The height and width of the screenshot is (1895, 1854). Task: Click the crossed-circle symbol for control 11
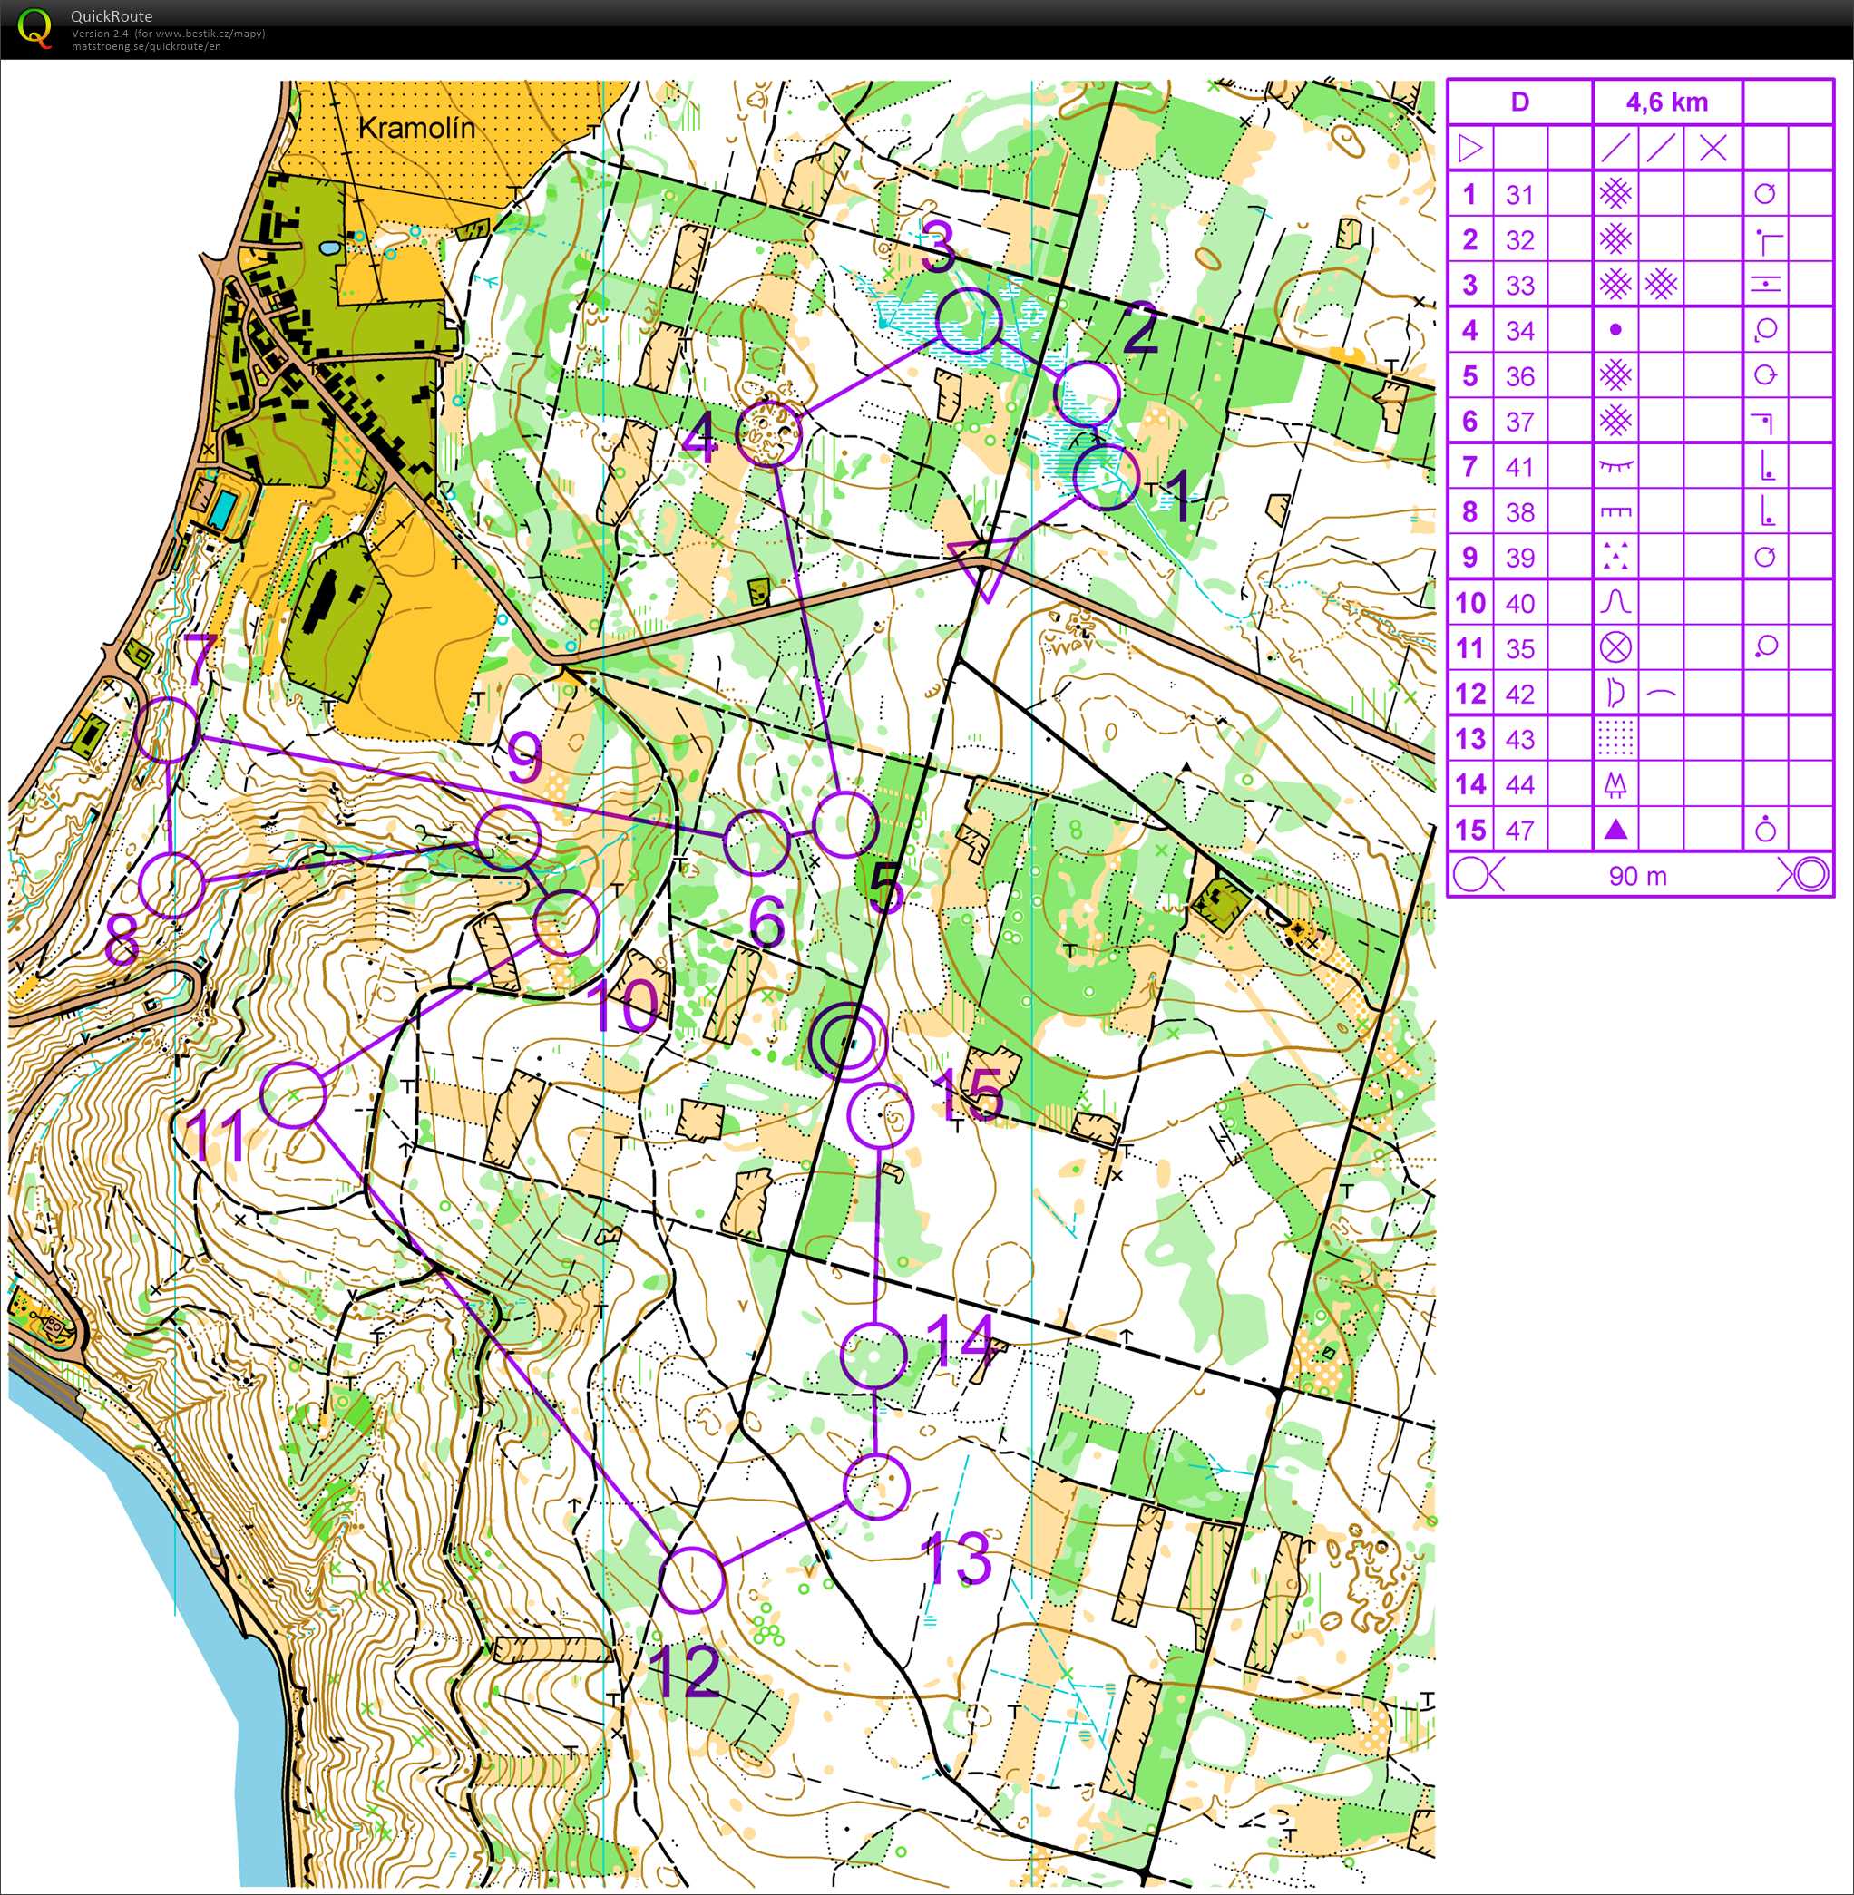pyautogui.click(x=1615, y=647)
